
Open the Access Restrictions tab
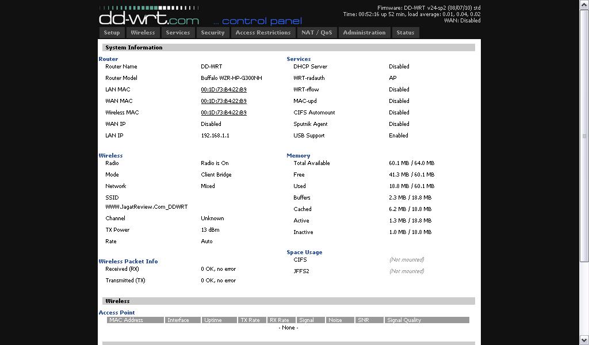(263, 33)
